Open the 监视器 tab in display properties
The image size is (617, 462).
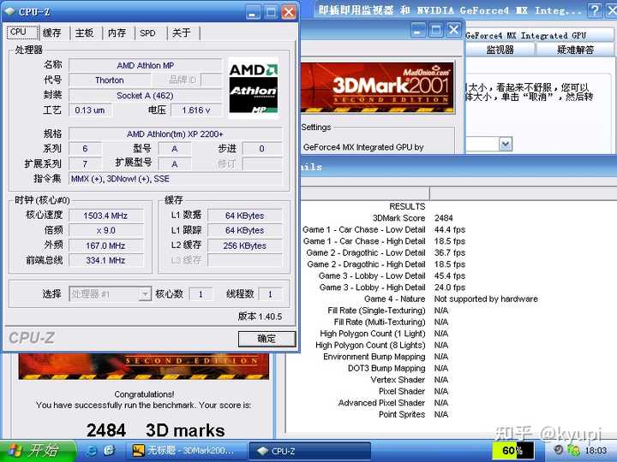pos(500,50)
